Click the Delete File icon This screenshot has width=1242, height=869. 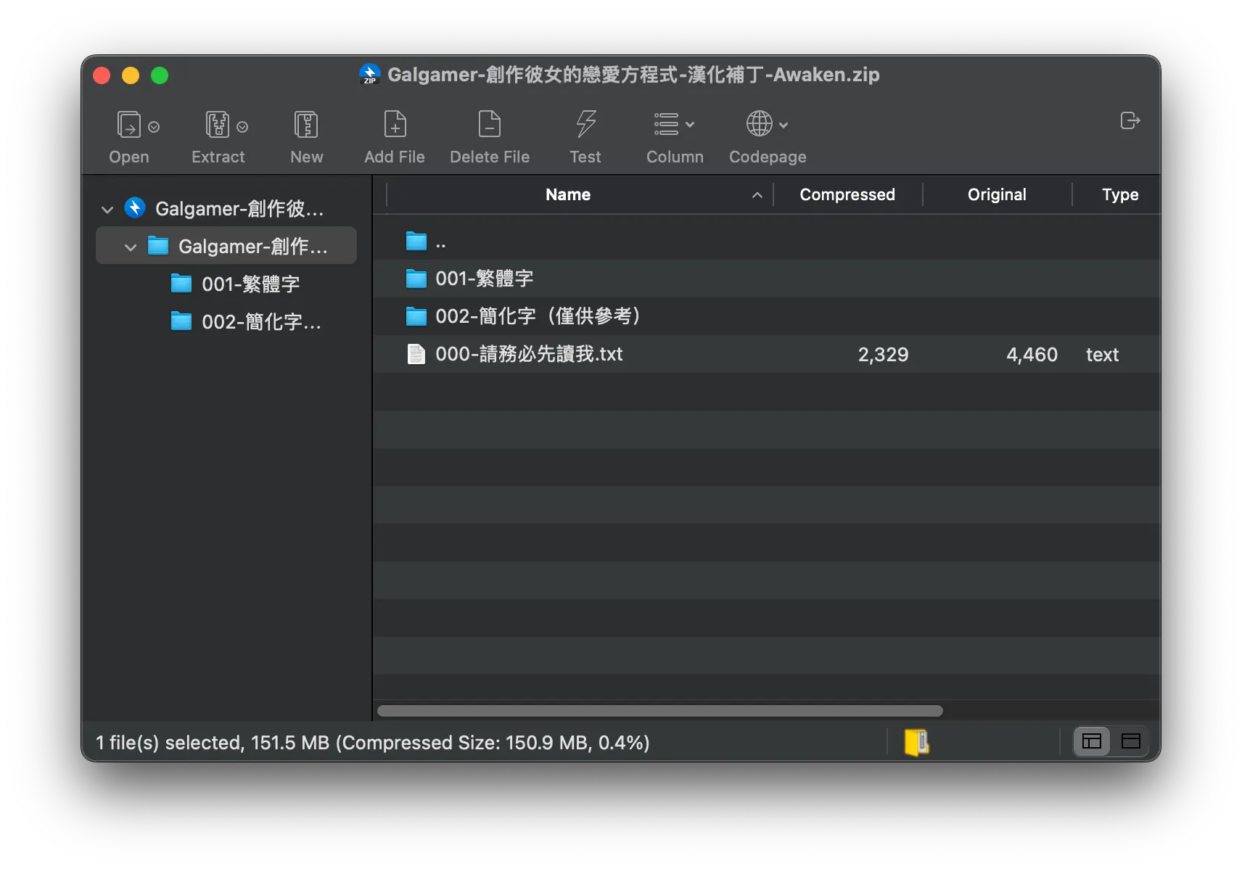pyautogui.click(x=489, y=125)
